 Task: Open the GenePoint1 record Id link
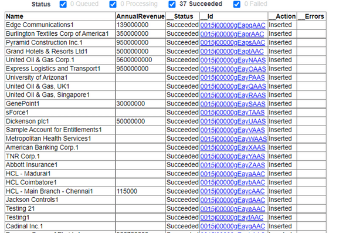(233, 104)
